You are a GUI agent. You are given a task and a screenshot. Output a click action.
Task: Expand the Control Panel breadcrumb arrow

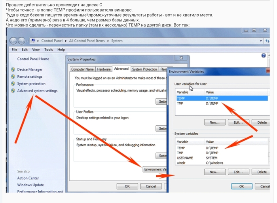[x=66, y=41]
